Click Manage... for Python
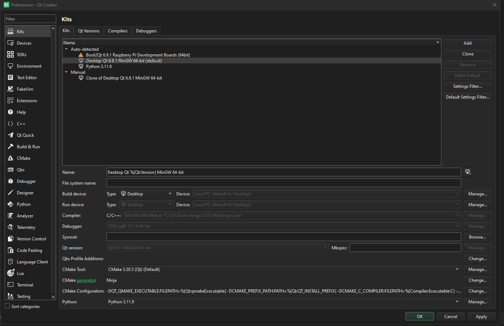 tap(478, 302)
